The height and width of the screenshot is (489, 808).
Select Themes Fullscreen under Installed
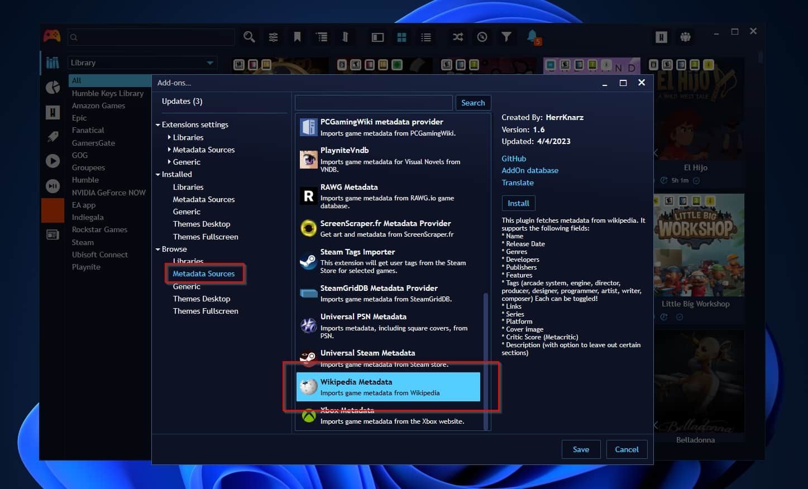pos(205,237)
